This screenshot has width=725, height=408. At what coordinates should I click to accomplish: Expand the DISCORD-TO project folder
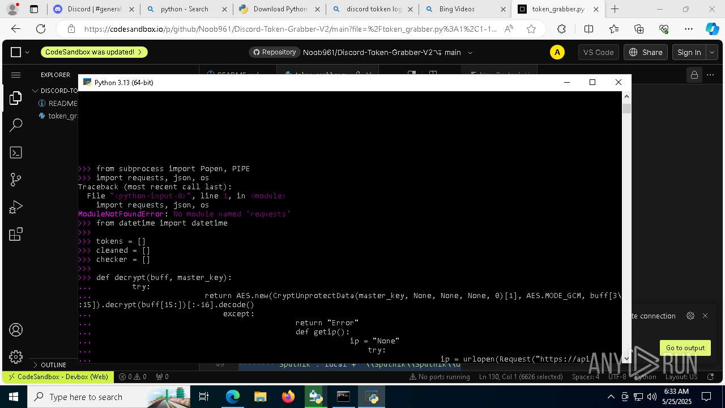(x=56, y=91)
